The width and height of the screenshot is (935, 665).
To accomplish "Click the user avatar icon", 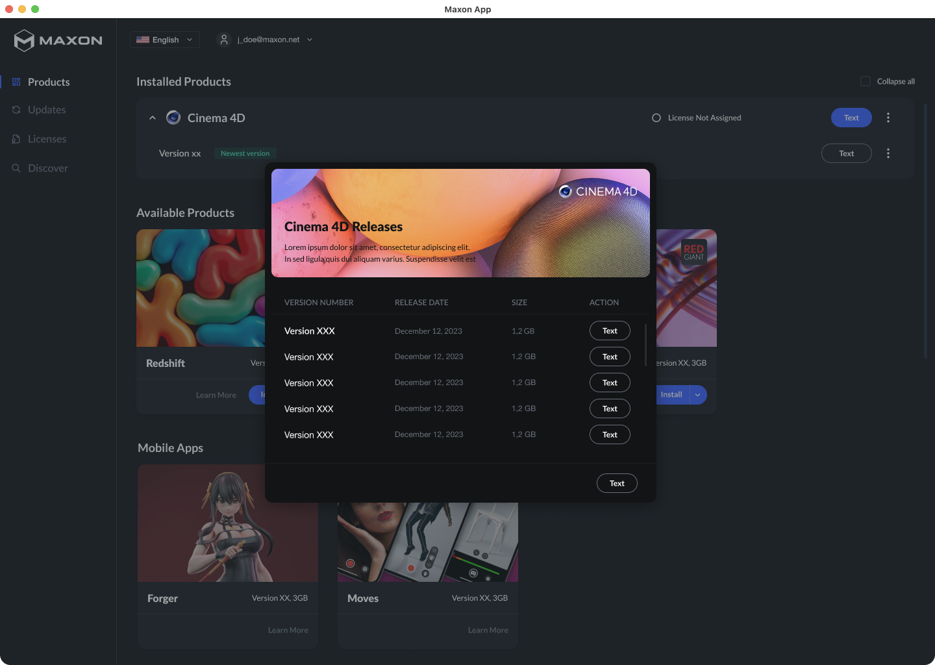I will click(x=224, y=40).
